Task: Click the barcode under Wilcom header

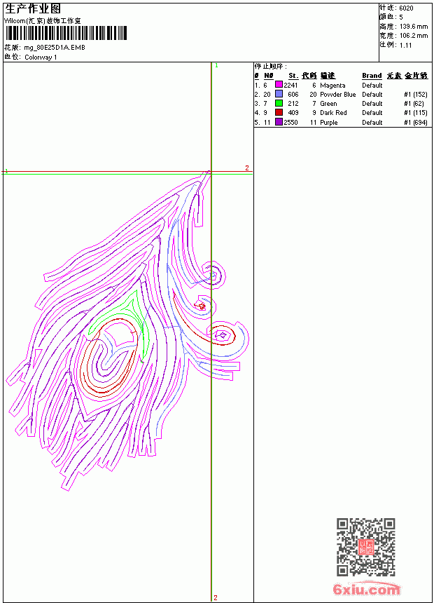Action: (x=65, y=33)
